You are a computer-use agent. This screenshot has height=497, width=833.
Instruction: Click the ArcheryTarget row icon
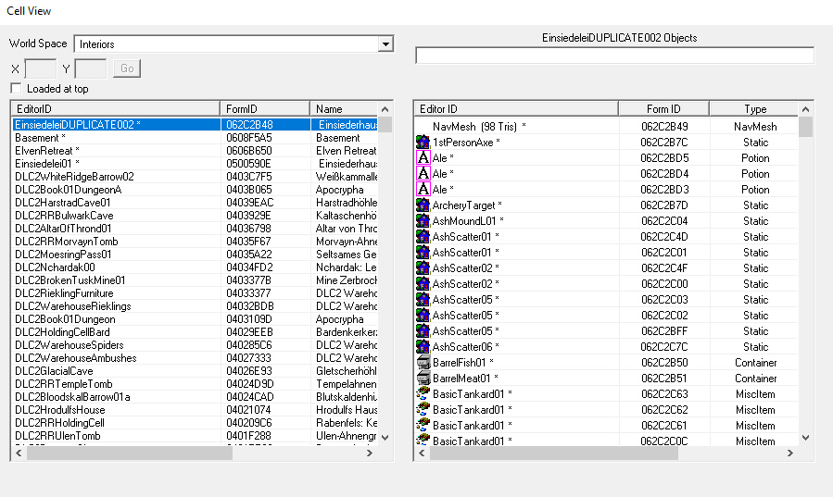click(423, 205)
